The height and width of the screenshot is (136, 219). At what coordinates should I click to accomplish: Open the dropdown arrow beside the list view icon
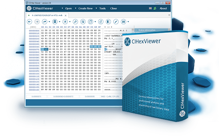coord(70,22)
